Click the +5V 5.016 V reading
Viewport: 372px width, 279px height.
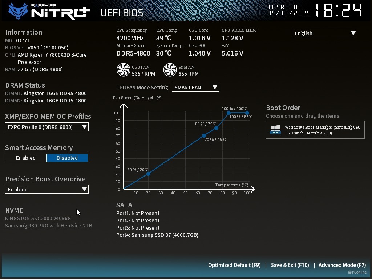pyautogui.click(x=232, y=53)
